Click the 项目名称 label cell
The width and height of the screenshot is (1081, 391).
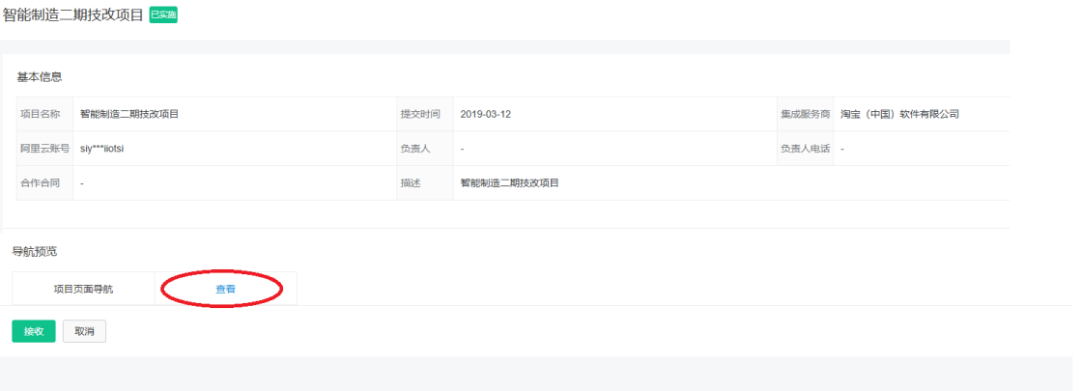click(x=44, y=114)
